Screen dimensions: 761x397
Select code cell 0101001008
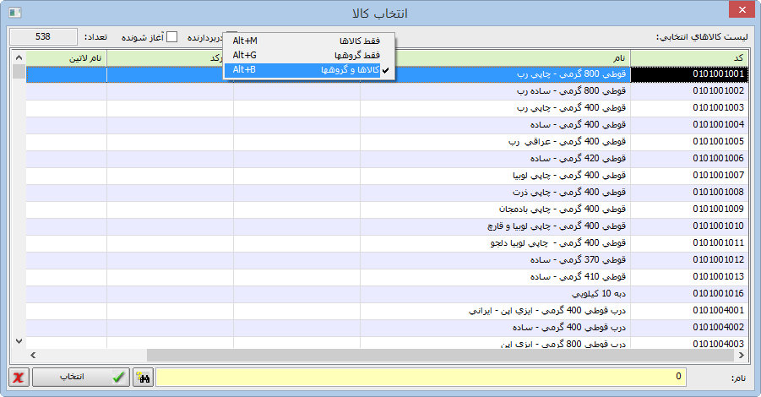coord(689,193)
